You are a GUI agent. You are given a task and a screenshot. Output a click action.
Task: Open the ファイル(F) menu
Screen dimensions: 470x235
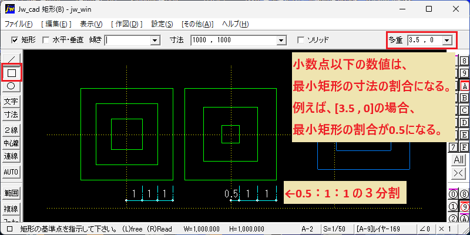click(19, 24)
